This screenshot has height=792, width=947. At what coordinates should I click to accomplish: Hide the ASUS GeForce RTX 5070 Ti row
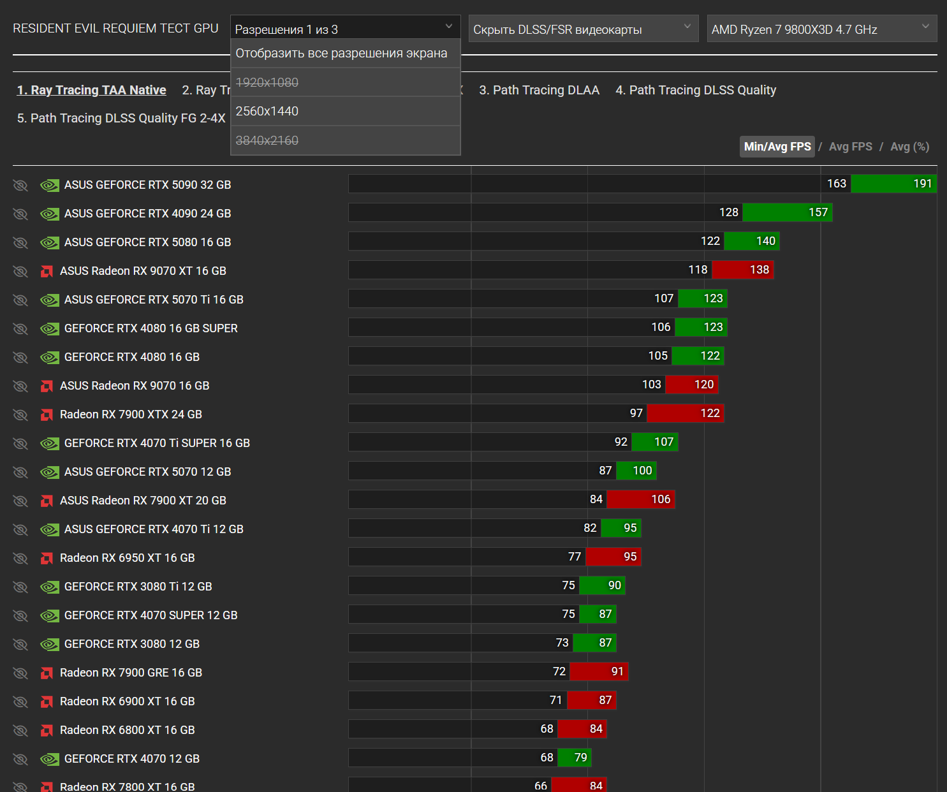(20, 300)
